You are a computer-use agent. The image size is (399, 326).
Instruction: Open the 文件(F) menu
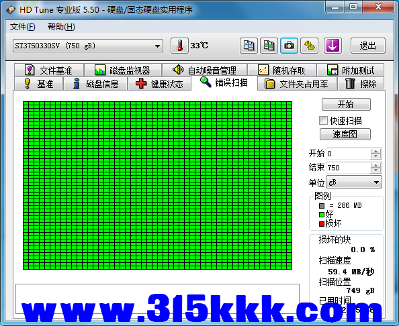22,27
